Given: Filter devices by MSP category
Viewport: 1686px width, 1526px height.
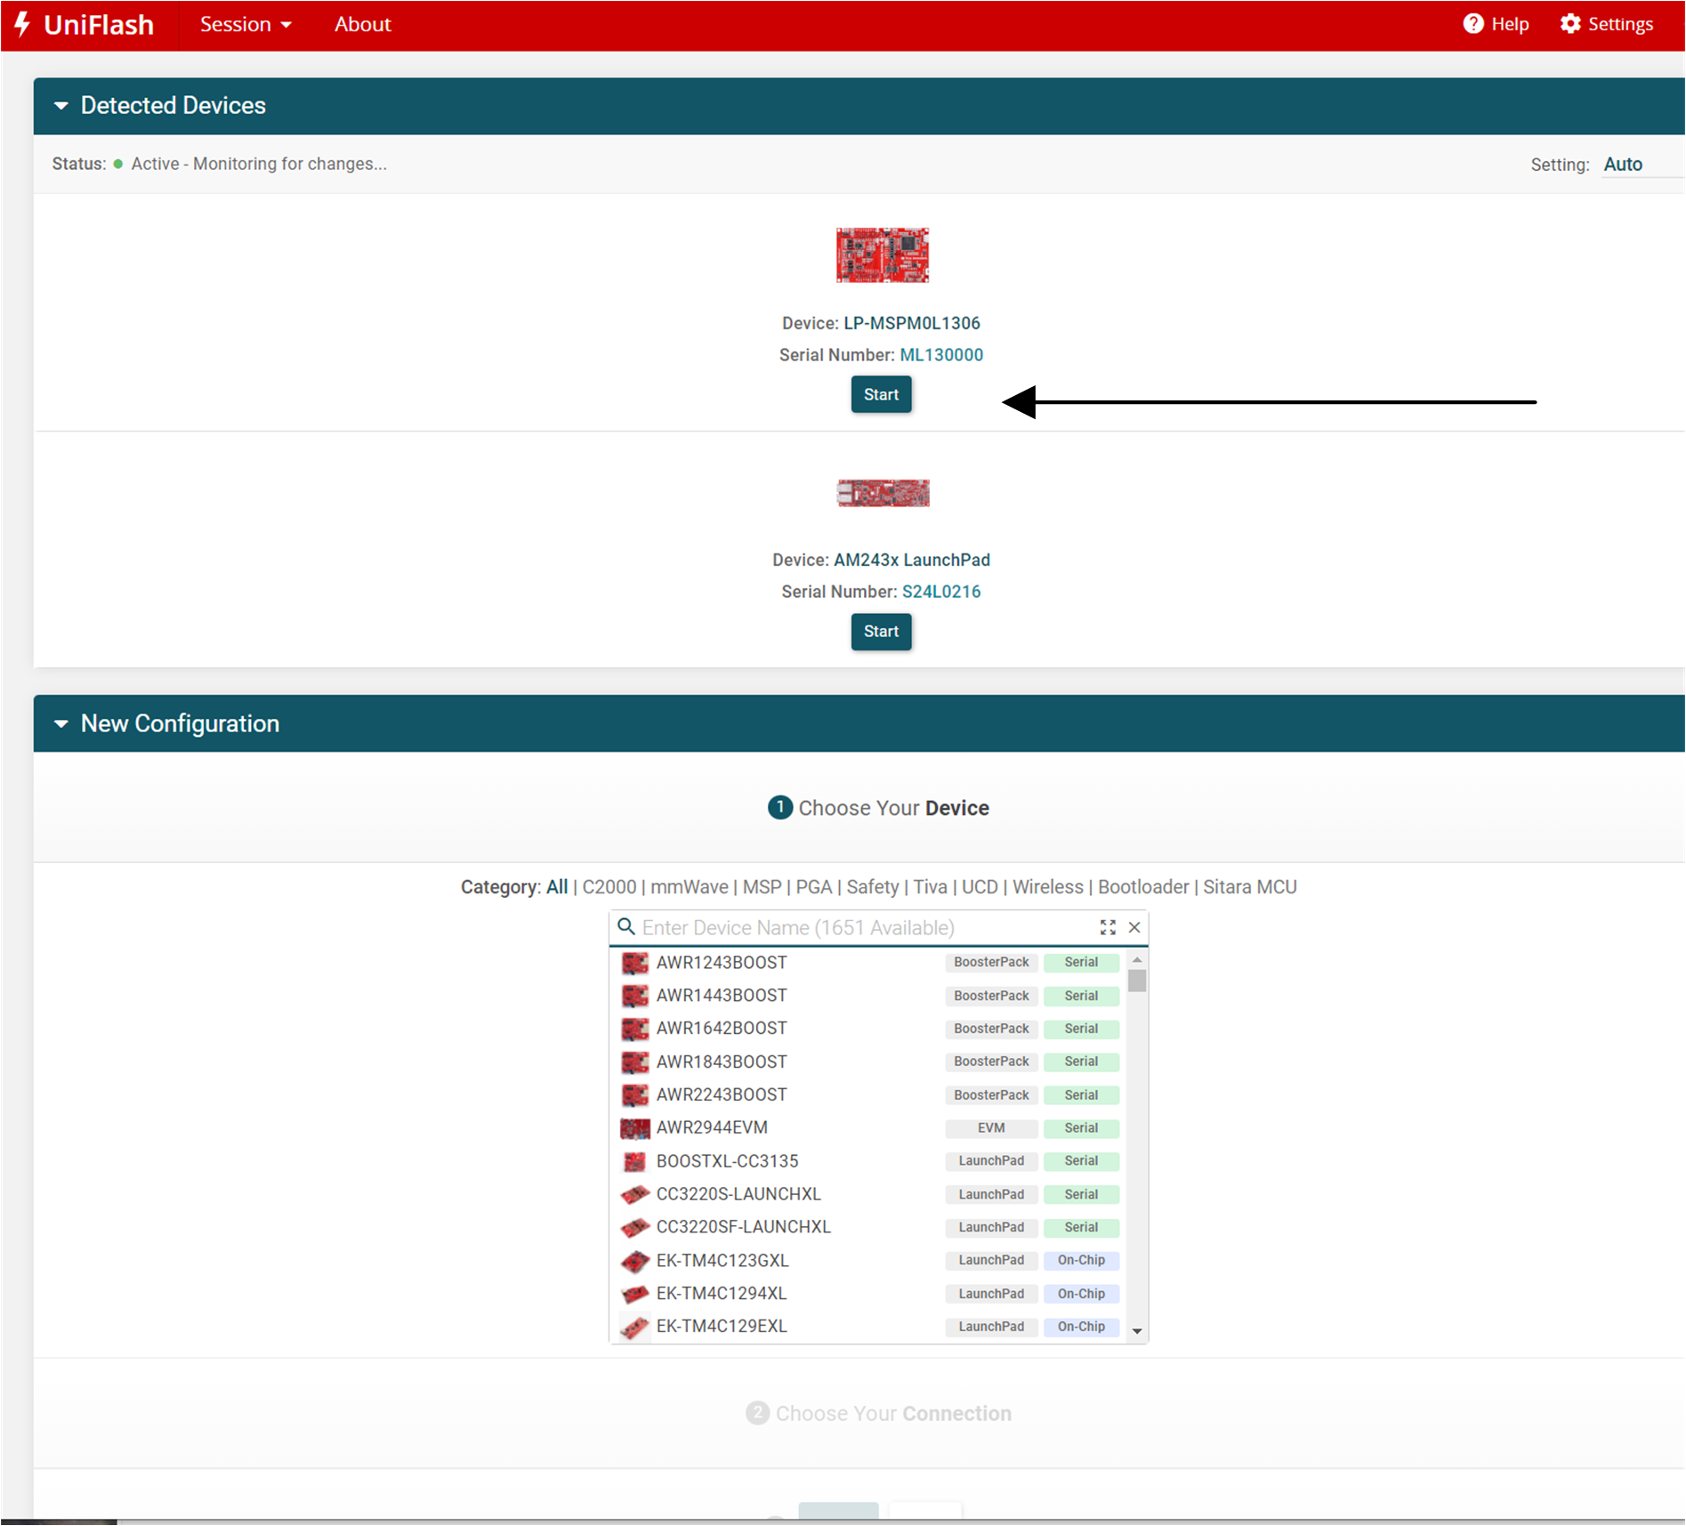Looking at the screenshot, I should [762, 887].
